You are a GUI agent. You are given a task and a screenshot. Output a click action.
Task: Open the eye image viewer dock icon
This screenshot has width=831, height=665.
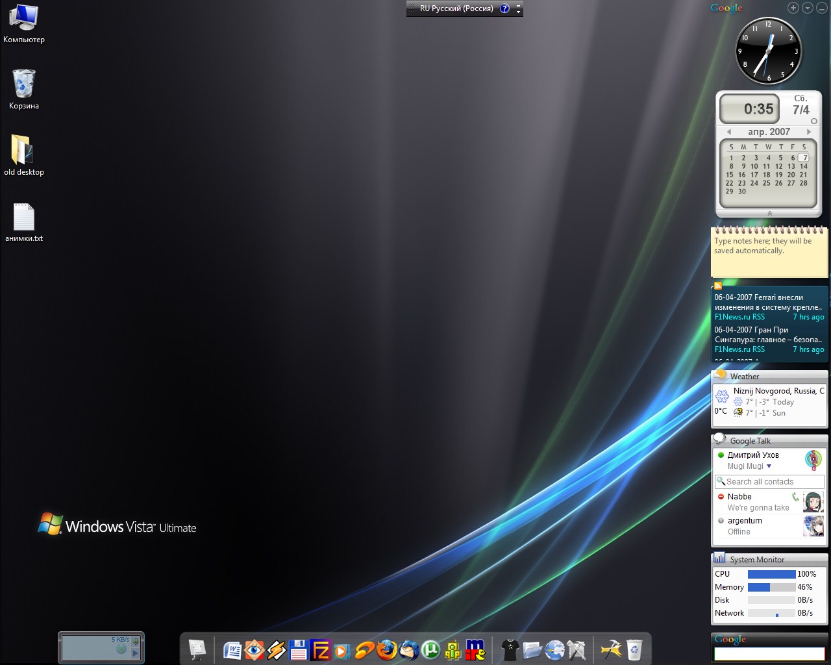click(x=254, y=649)
